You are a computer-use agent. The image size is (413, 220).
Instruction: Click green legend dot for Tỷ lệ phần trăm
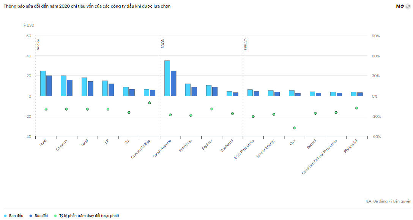click(55, 216)
